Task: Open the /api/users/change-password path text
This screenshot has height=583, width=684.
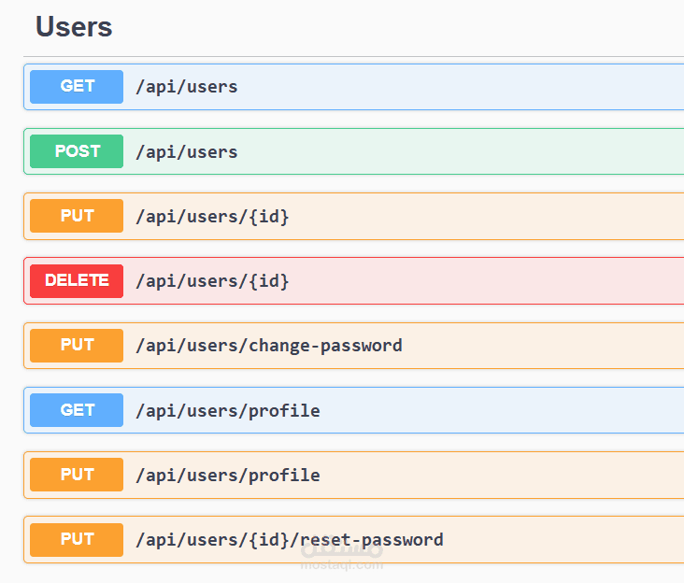Action: (269, 345)
